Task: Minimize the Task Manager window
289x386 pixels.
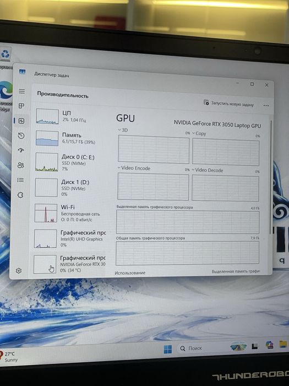Action: [x=237, y=83]
